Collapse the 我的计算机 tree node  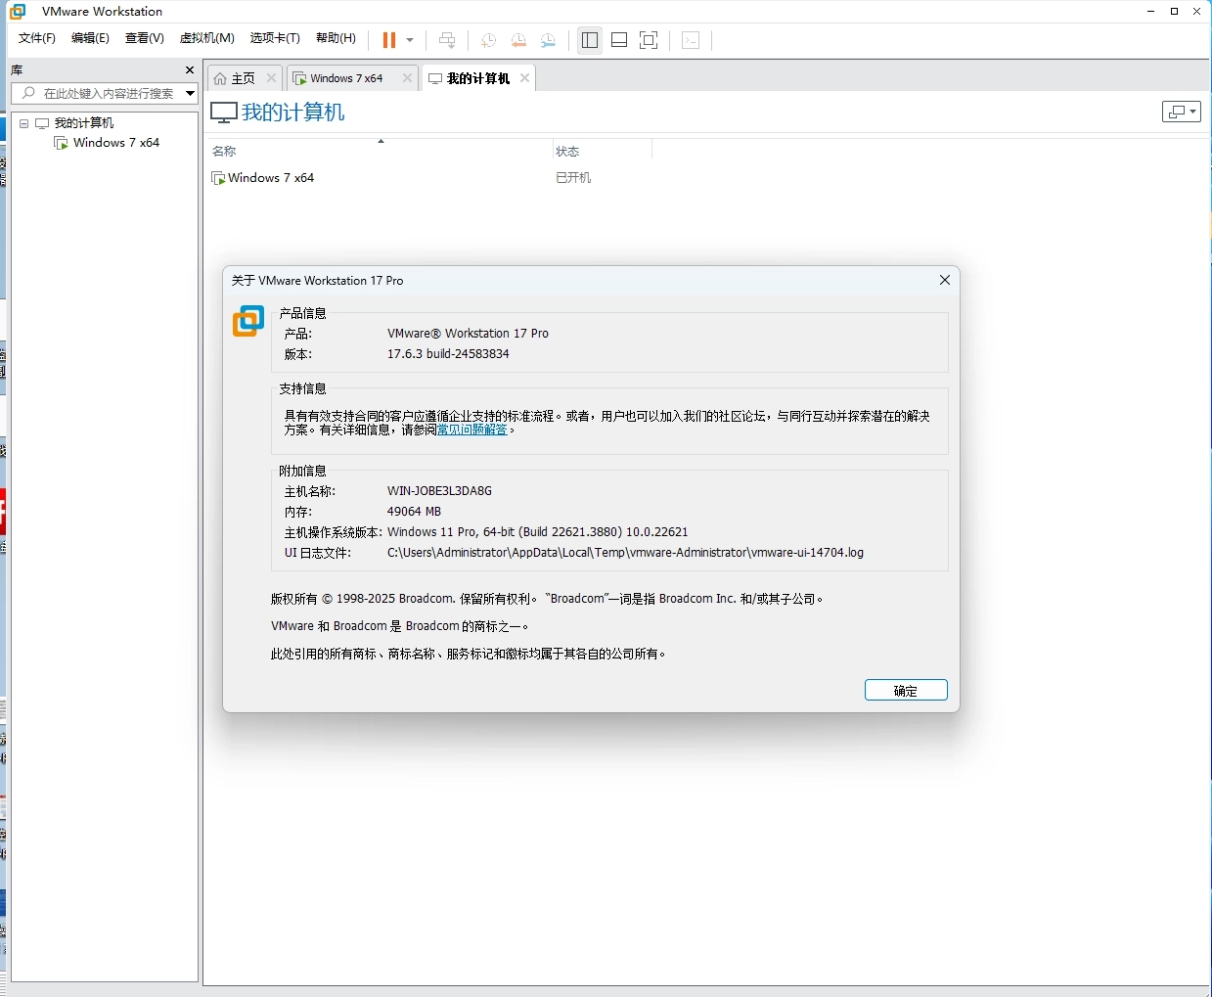[x=24, y=123]
